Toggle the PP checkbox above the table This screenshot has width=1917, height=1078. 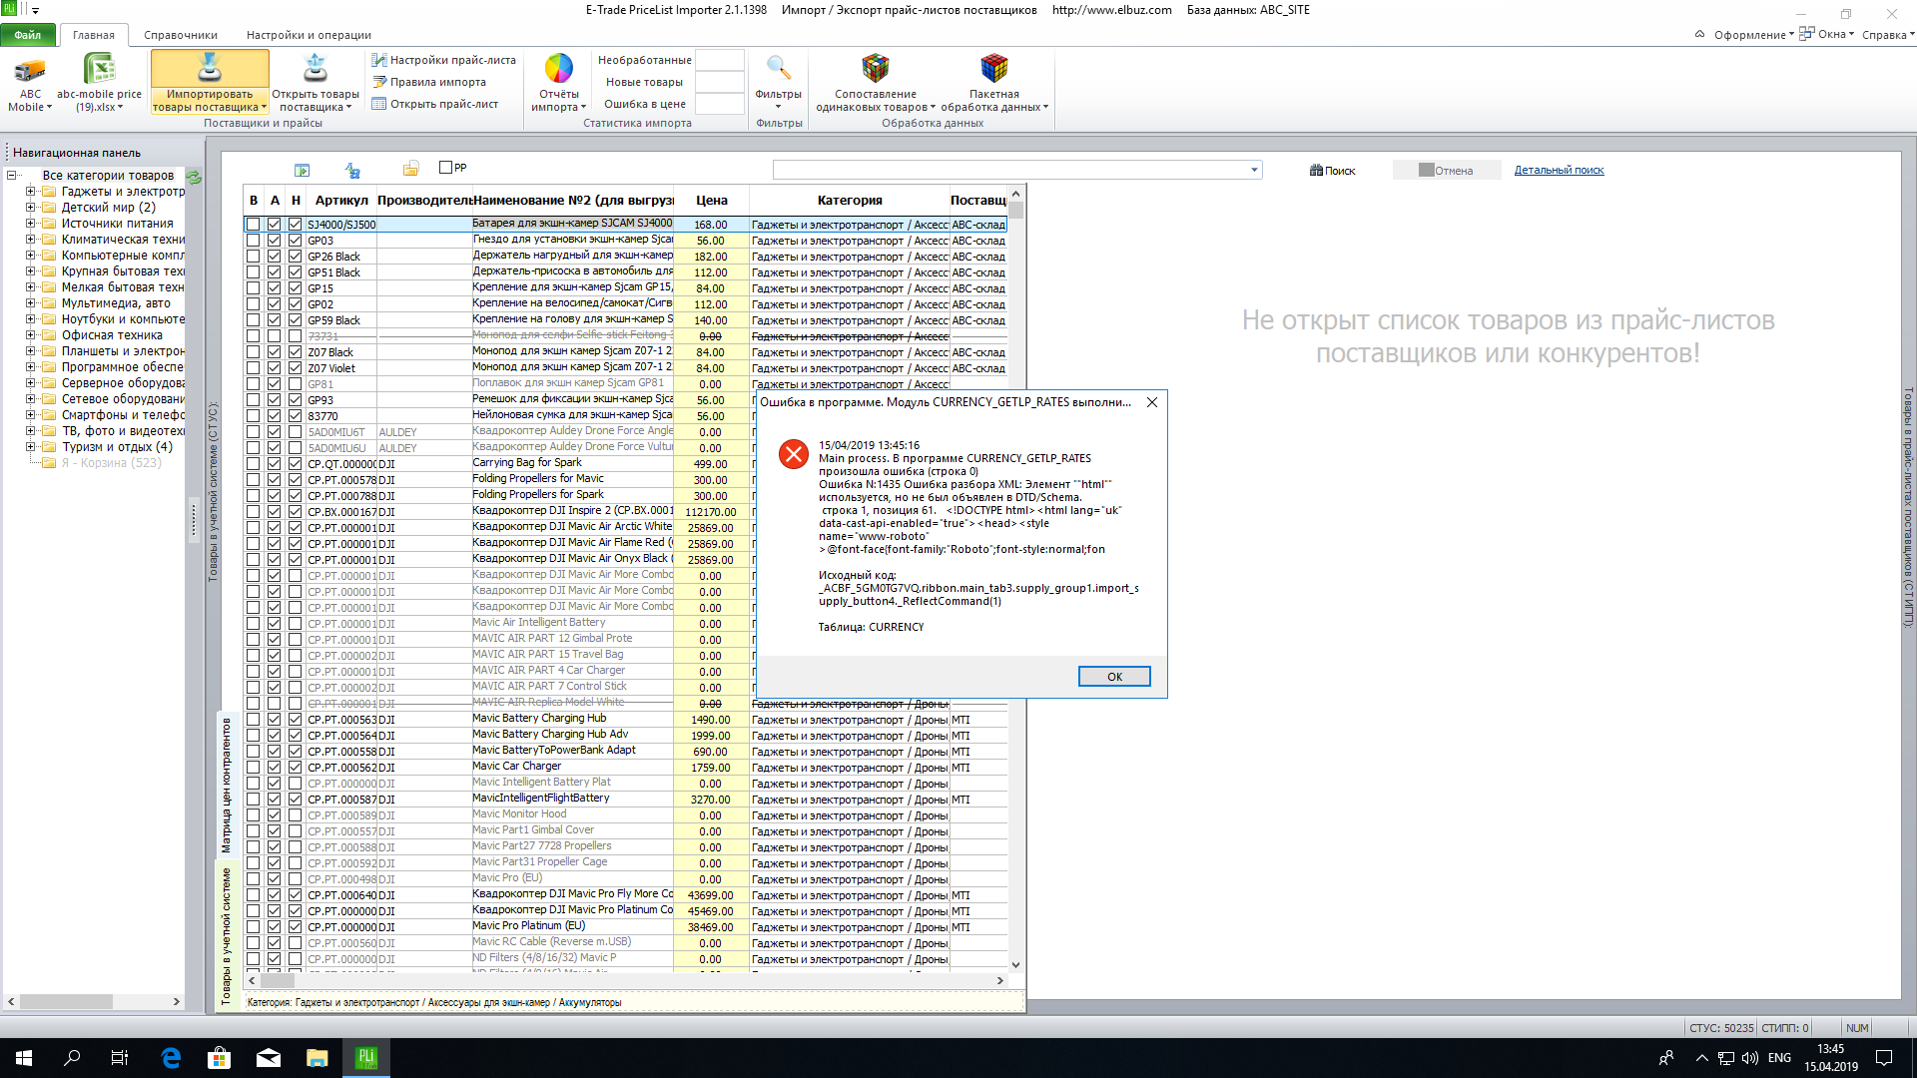point(446,168)
